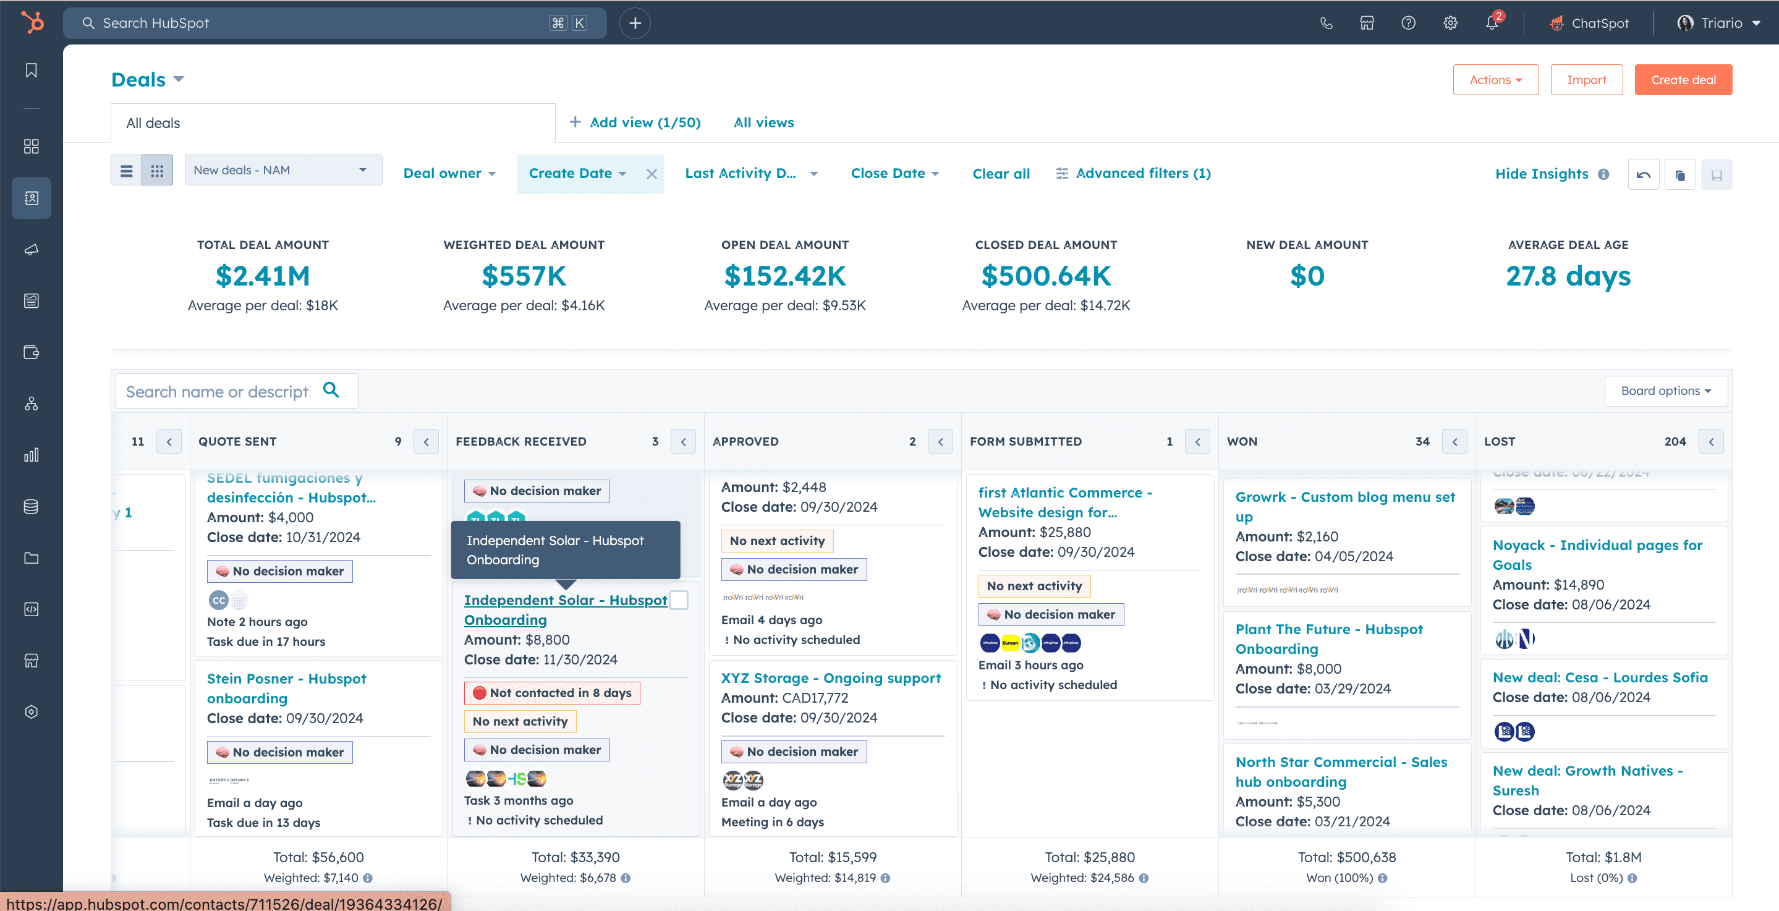Click the Import button
This screenshot has height=911, width=1779.
(x=1586, y=80)
